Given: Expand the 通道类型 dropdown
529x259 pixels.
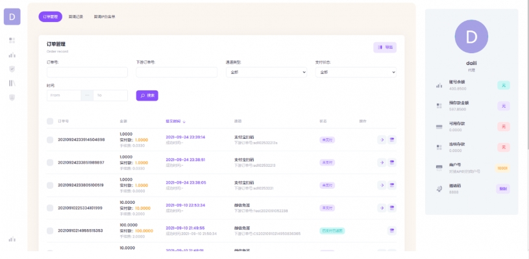Looking at the screenshot, I should point(267,72).
